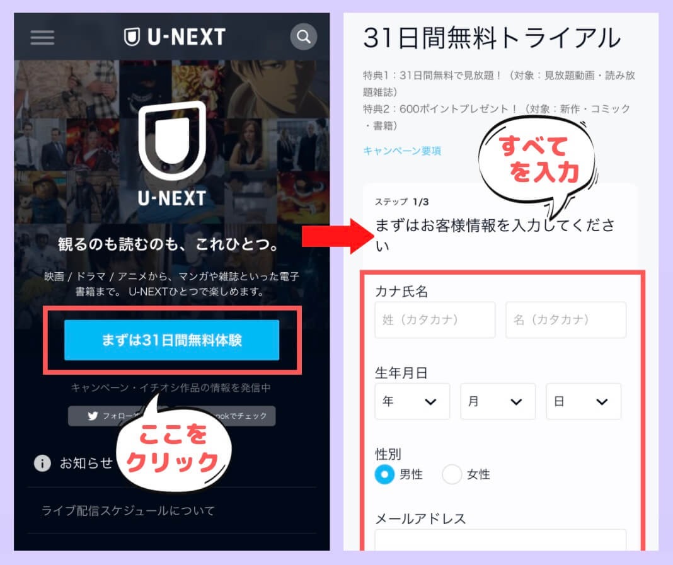Open the キャンペーン要項 link

point(402,151)
